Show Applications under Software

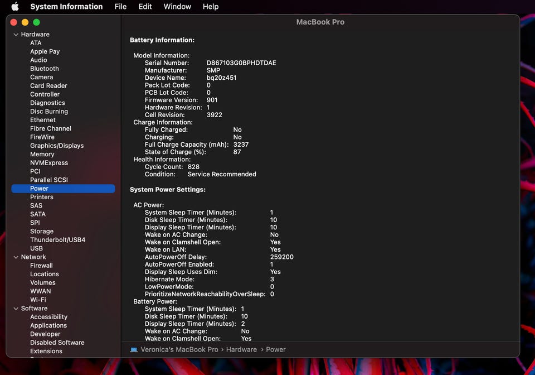pos(48,325)
